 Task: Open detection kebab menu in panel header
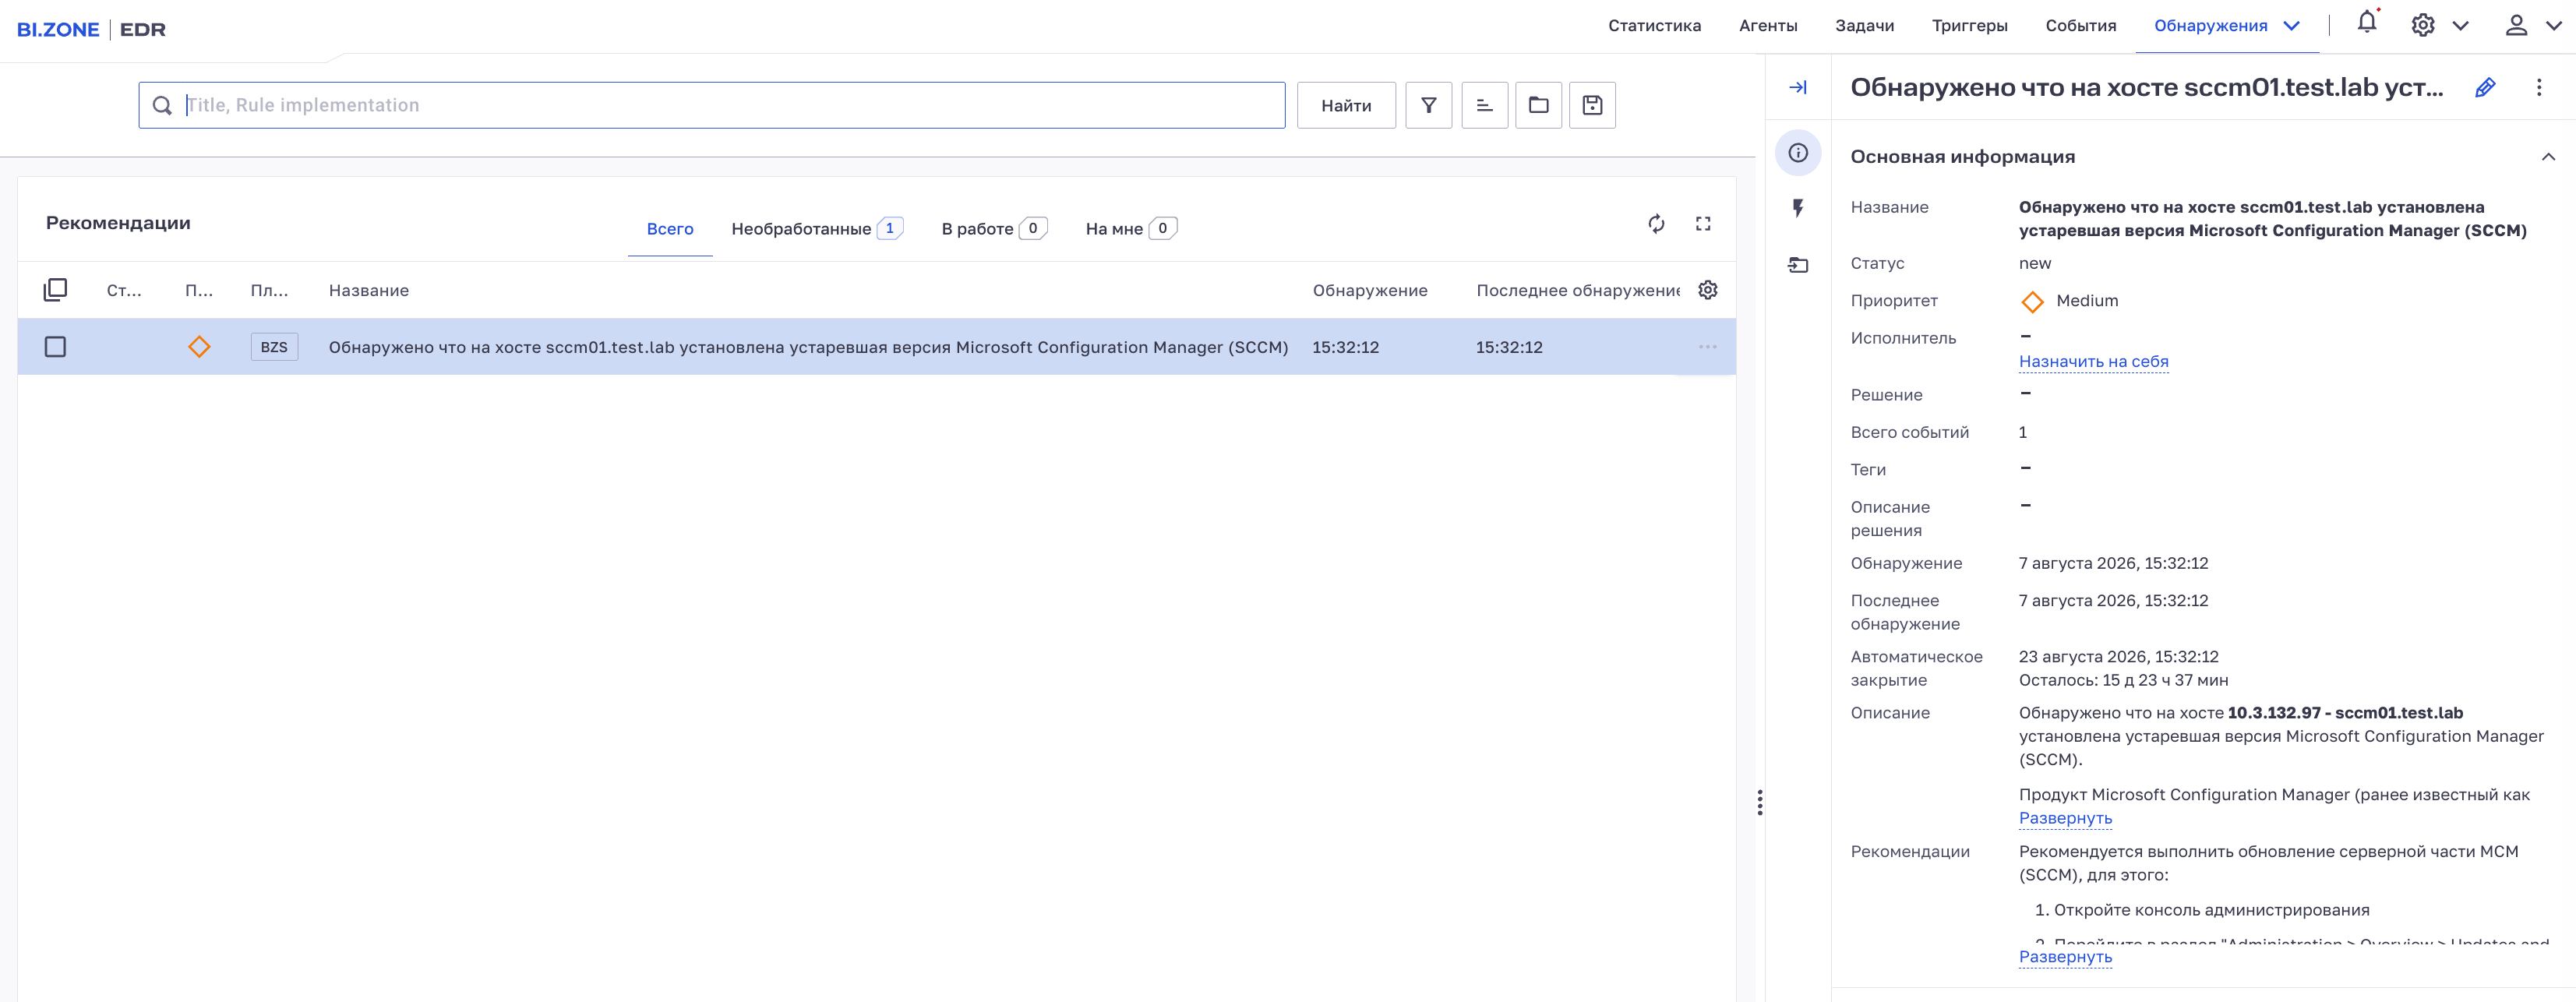(2539, 88)
